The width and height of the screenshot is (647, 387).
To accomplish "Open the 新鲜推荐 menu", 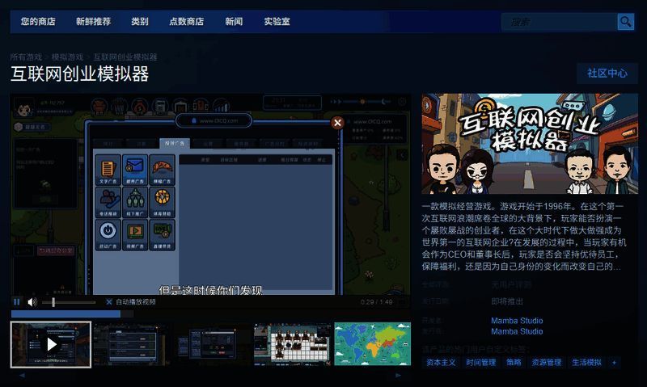I will [93, 22].
